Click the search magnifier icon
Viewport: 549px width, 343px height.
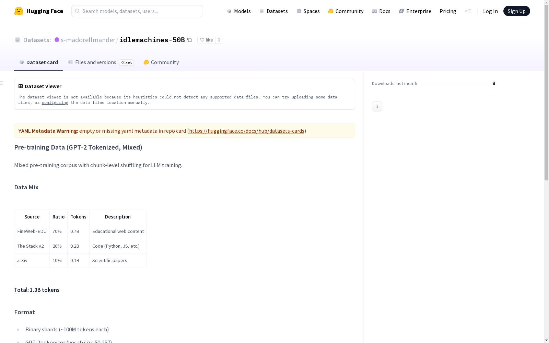click(x=78, y=11)
